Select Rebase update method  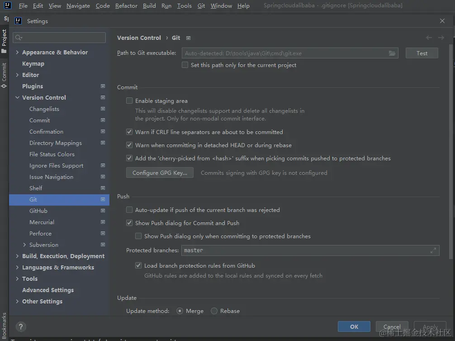point(214,311)
